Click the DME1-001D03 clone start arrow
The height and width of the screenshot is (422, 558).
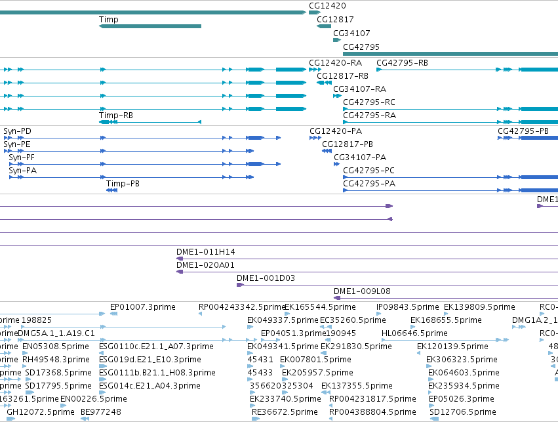coord(240,285)
